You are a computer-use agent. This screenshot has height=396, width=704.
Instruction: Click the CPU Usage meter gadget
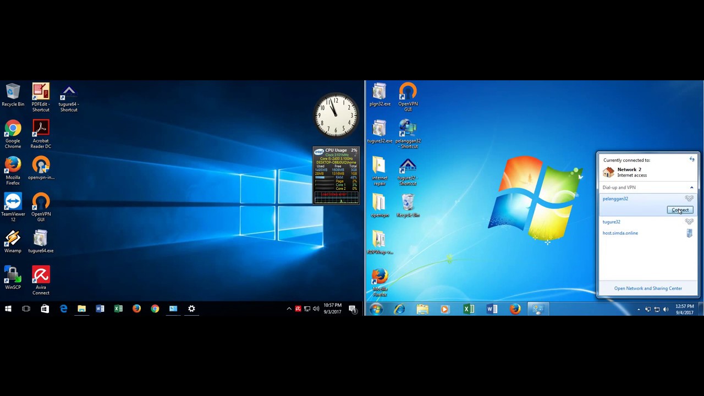click(x=336, y=175)
